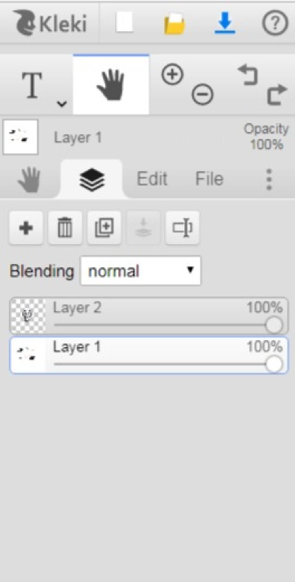
Task: Select the Text tool
Action: 32,85
